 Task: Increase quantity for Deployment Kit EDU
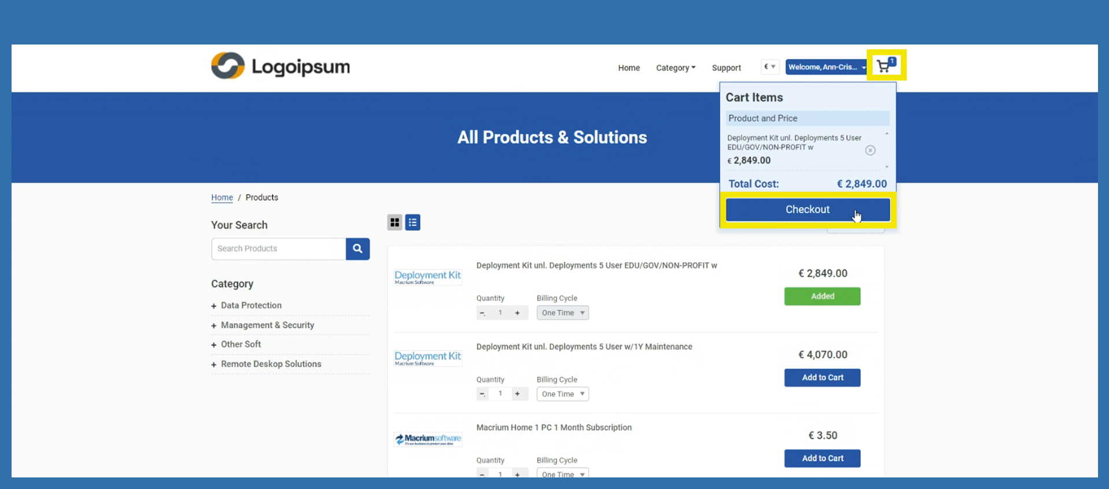(x=517, y=313)
